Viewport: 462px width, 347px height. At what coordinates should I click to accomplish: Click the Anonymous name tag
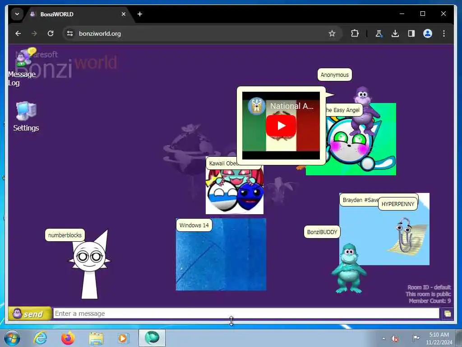click(335, 75)
